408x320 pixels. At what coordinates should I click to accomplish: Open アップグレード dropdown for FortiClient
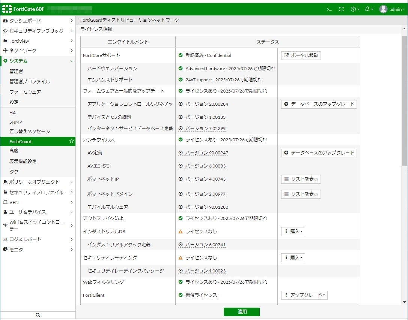click(x=304, y=295)
